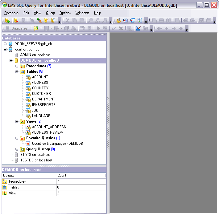
Task: Click the Unregister Database icon with red minus
Action: coord(16,20)
